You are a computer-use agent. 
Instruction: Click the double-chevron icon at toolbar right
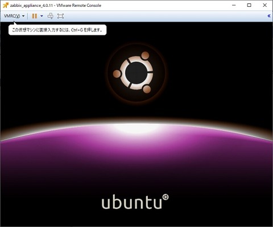pyautogui.click(x=269, y=16)
